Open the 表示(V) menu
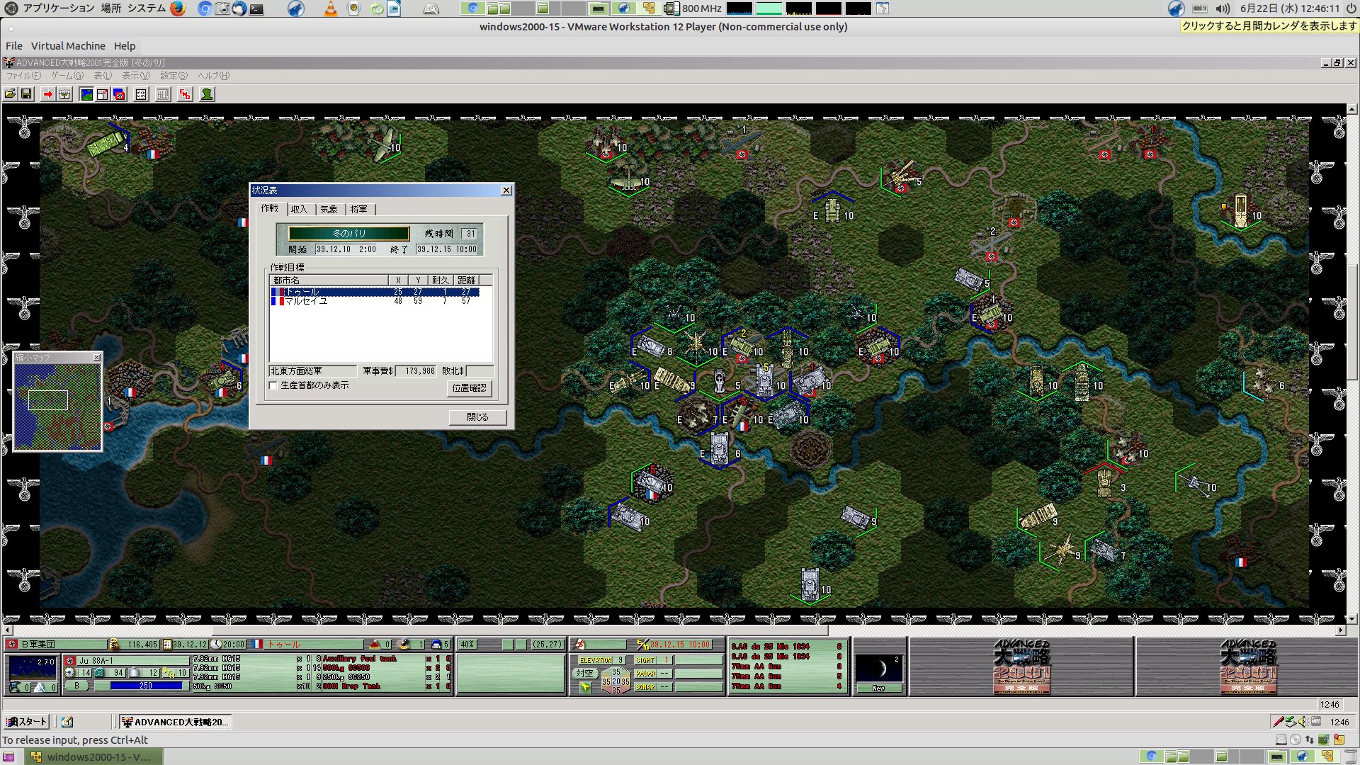 136,76
